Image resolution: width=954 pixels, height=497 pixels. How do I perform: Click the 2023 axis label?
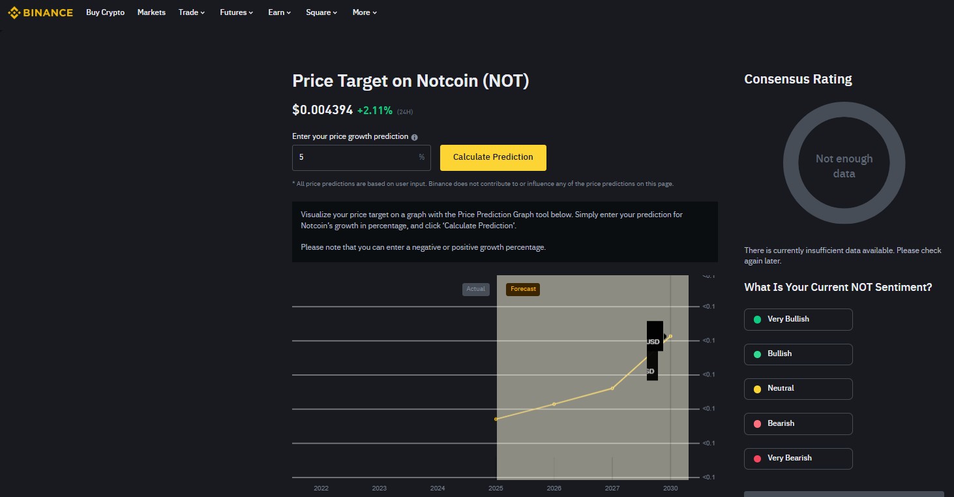(379, 488)
